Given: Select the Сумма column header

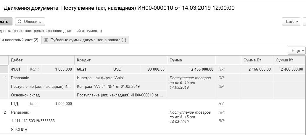Looking at the screenshot, I should [x=176, y=60].
